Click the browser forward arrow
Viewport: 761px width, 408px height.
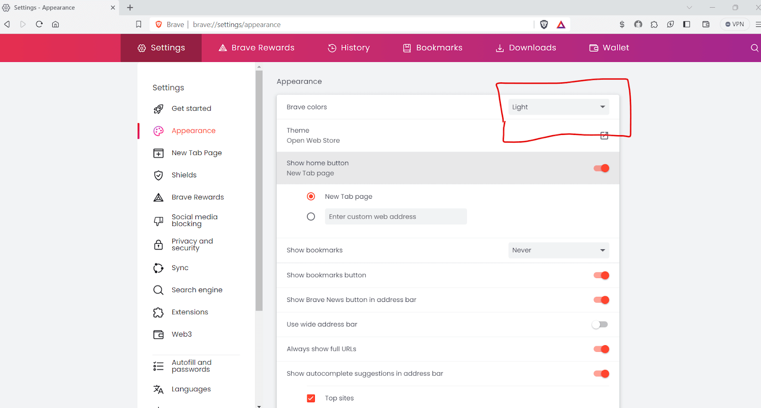(x=23, y=24)
